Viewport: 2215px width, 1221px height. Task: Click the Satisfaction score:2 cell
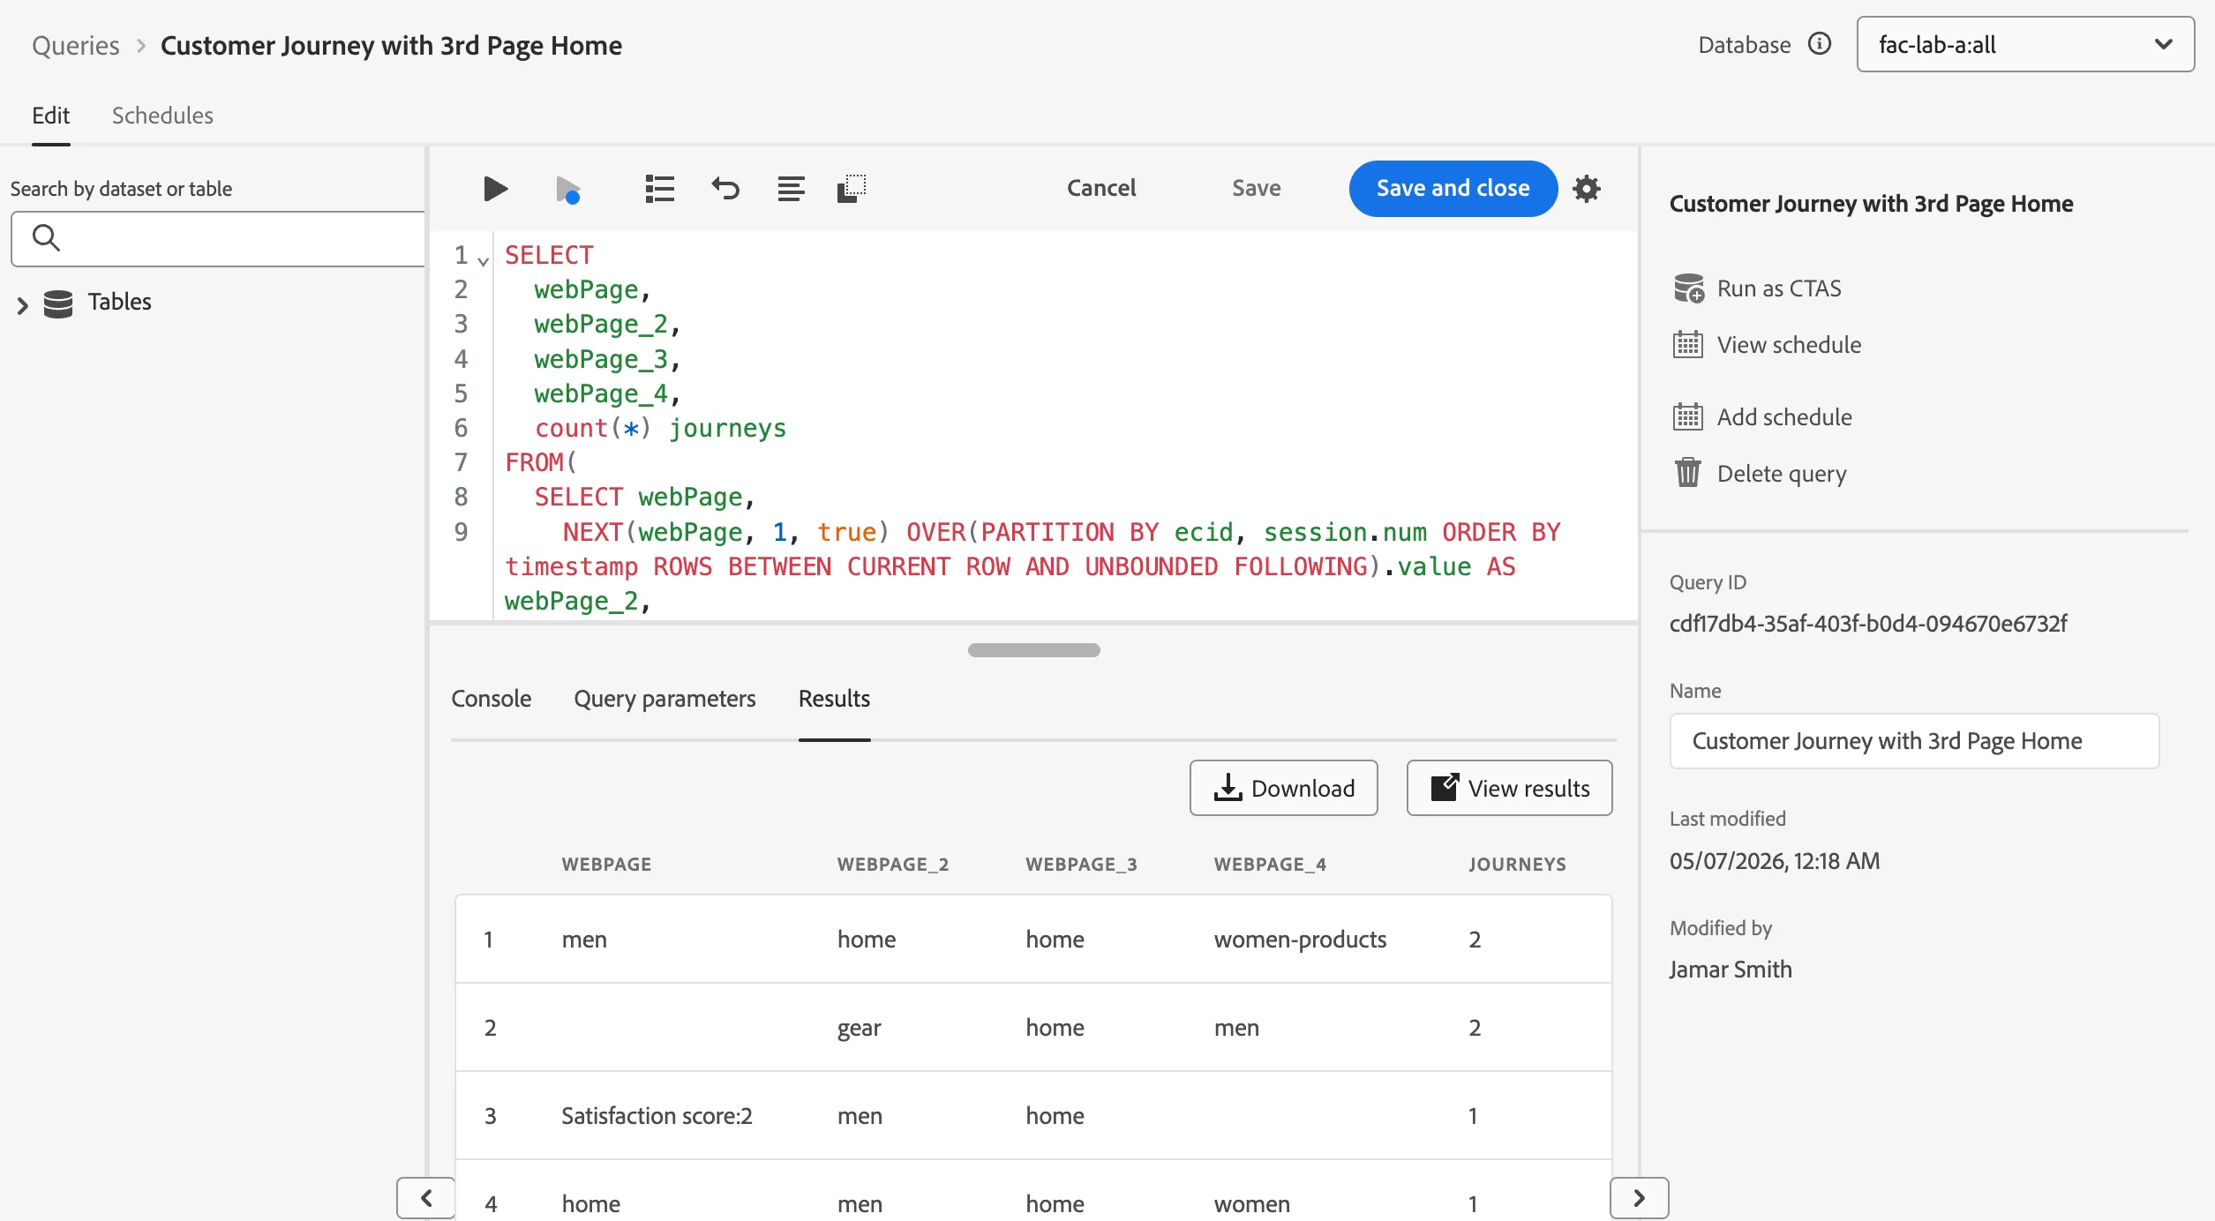[657, 1116]
